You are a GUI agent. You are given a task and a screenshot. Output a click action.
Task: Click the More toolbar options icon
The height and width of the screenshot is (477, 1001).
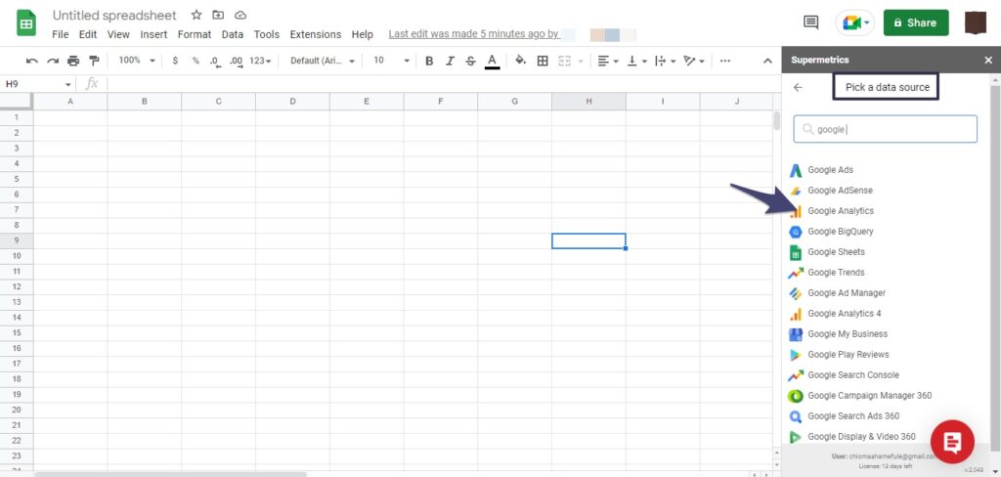coord(724,61)
